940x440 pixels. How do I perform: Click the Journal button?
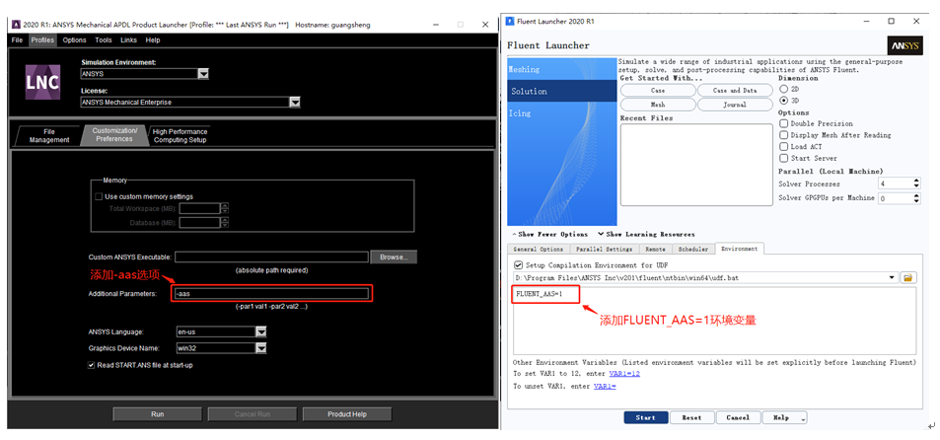tap(735, 105)
